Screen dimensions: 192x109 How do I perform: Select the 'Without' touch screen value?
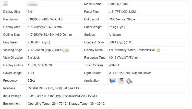[114, 65]
